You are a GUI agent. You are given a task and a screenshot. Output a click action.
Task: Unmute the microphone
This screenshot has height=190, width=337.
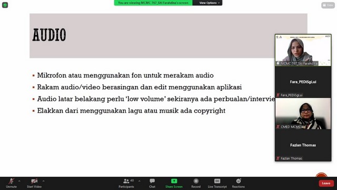point(12,183)
